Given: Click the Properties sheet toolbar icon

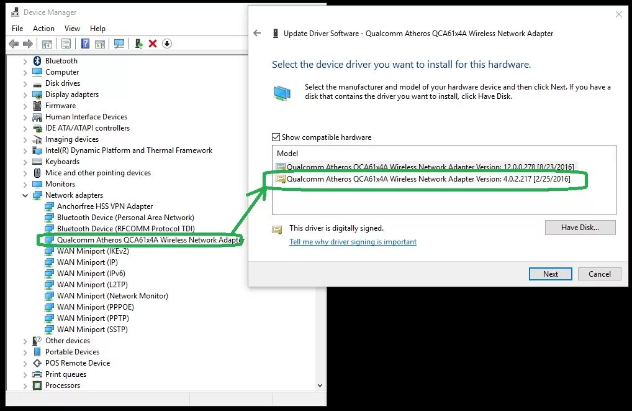Looking at the screenshot, I should point(66,44).
